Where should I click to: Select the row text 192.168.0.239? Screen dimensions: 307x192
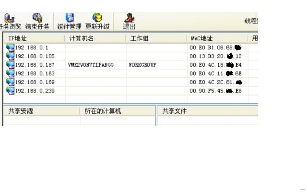pos(35,91)
